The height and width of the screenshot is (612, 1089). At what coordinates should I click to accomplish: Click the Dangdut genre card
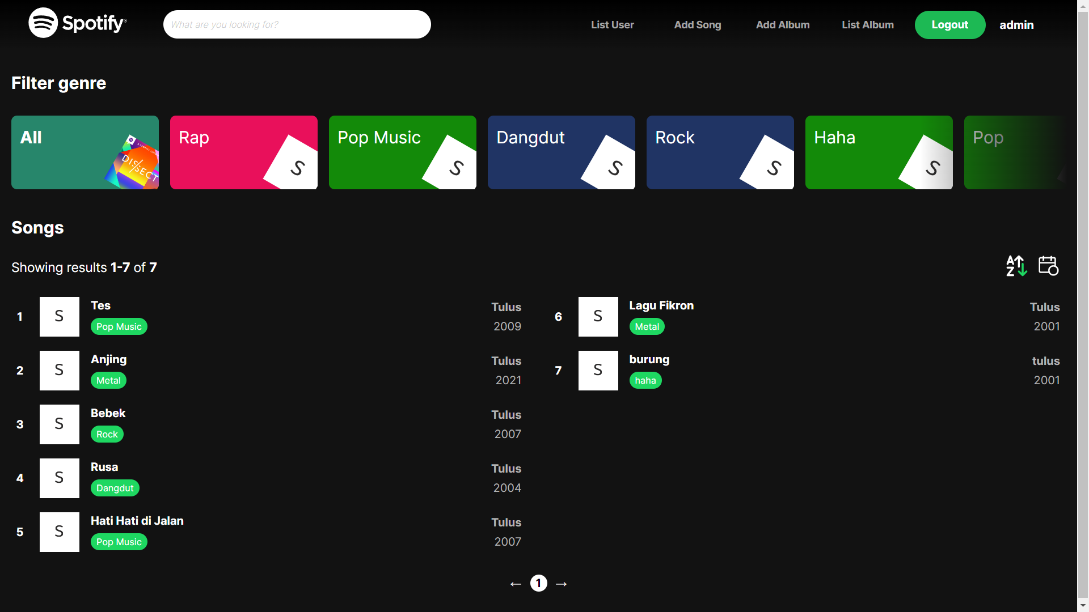click(562, 152)
